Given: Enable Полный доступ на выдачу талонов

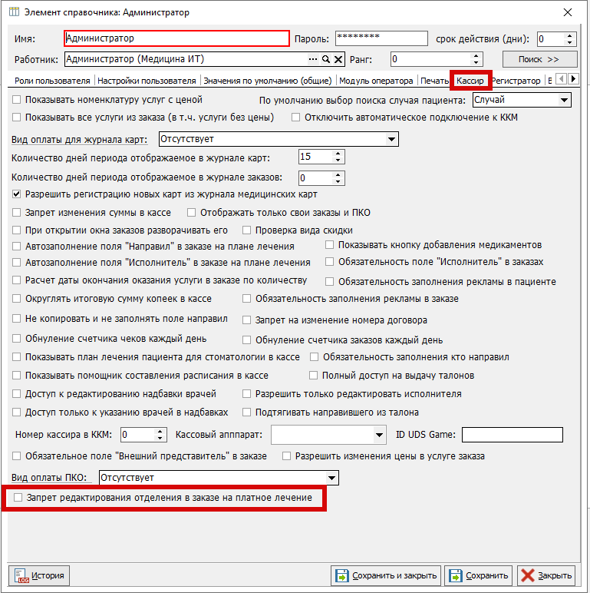Looking at the screenshot, I should click(313, 375).
